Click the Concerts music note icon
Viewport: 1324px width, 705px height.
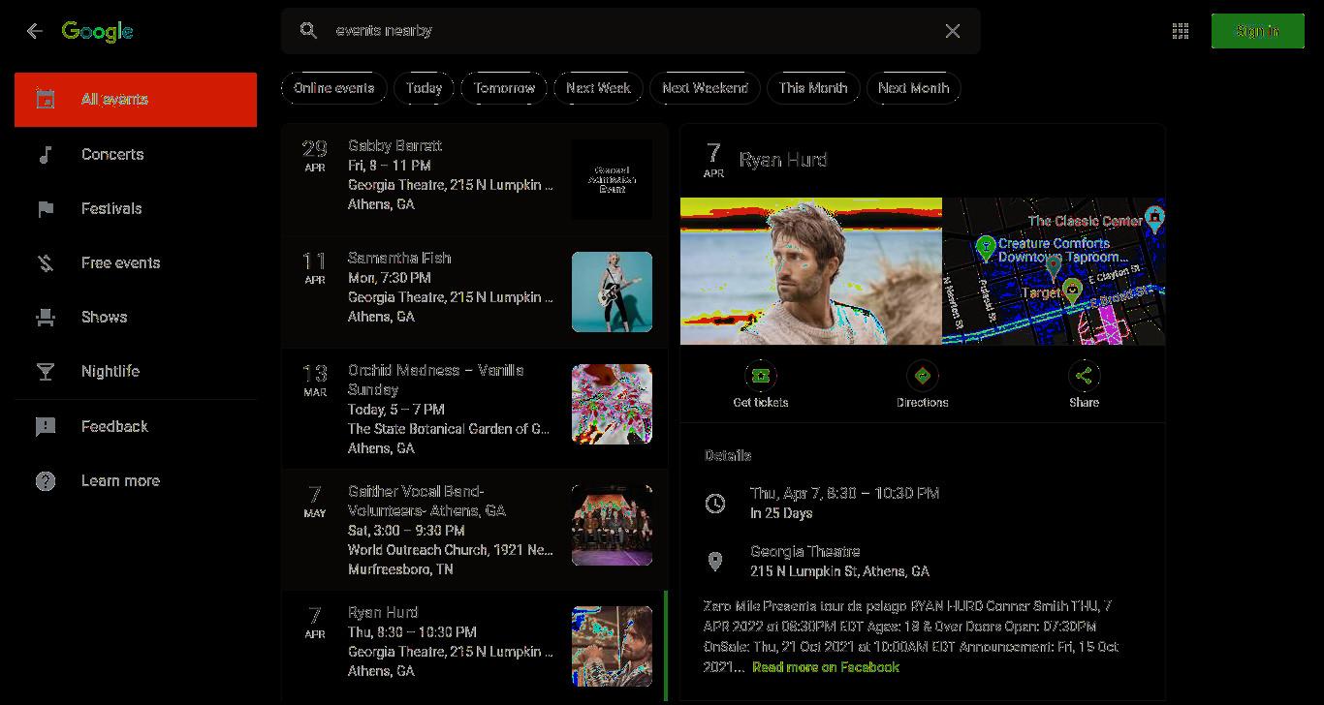(x=45, y=154)
